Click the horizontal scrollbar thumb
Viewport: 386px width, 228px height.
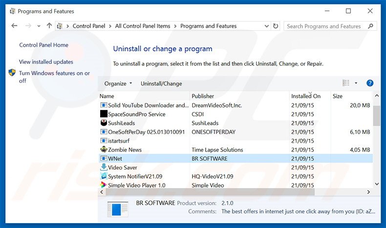pos(210,192)
